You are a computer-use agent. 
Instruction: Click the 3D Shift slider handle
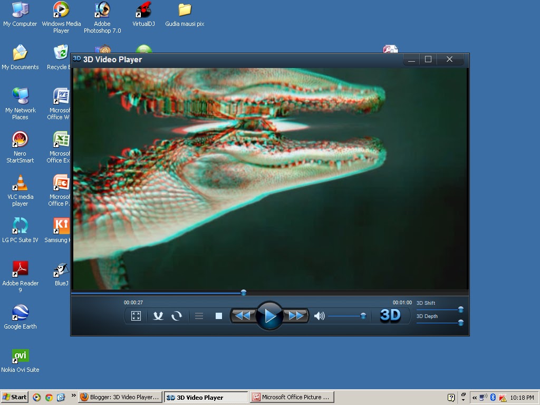pos(461,309)
